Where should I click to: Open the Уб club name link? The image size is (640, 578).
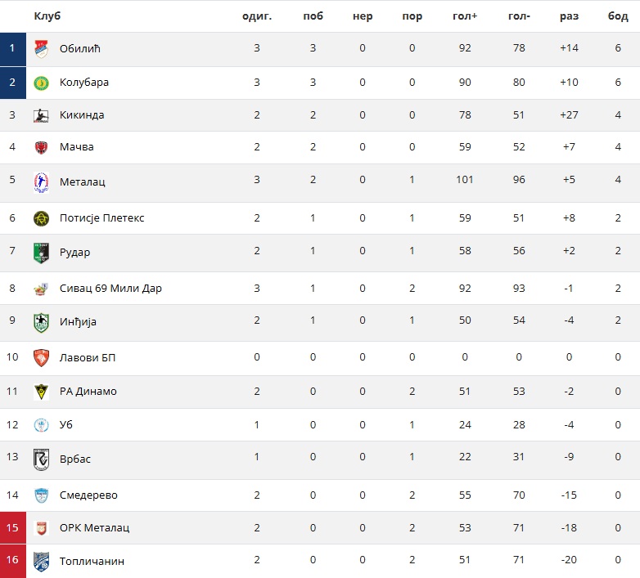click(x=66, y=425)
